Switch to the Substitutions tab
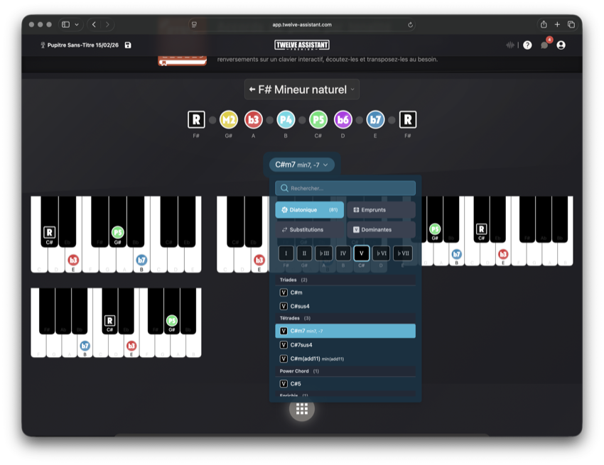The height and width of the screenshot is (465, 604). (309, 230)
